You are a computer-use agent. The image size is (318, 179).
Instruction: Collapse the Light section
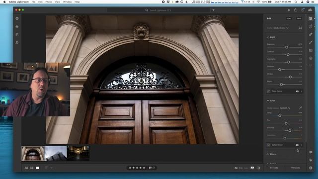[268, 37]
